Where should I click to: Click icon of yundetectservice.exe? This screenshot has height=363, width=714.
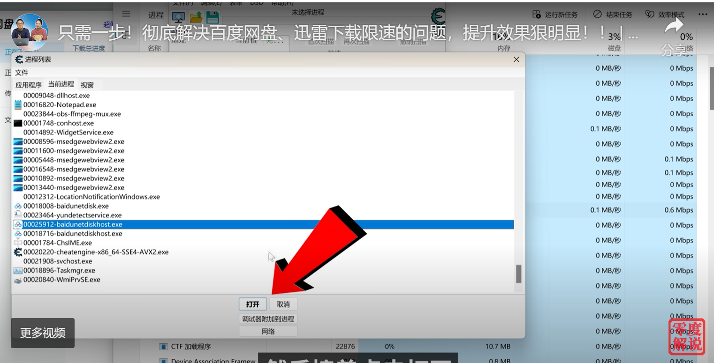point(18,215)
